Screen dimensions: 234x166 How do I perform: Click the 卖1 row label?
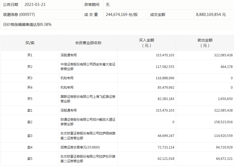pos(28,110)
